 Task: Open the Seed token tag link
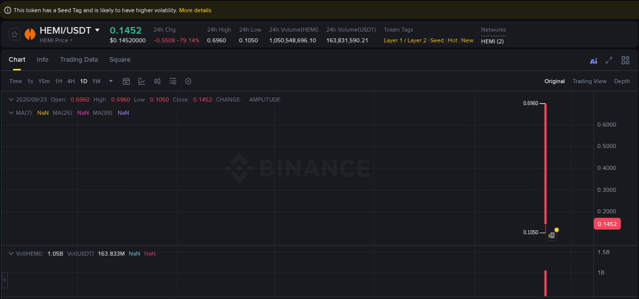(x=437, y=40)
